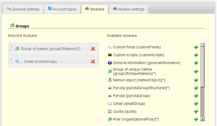
Task: Remove Group of names selected module
Action: point(93,49)
